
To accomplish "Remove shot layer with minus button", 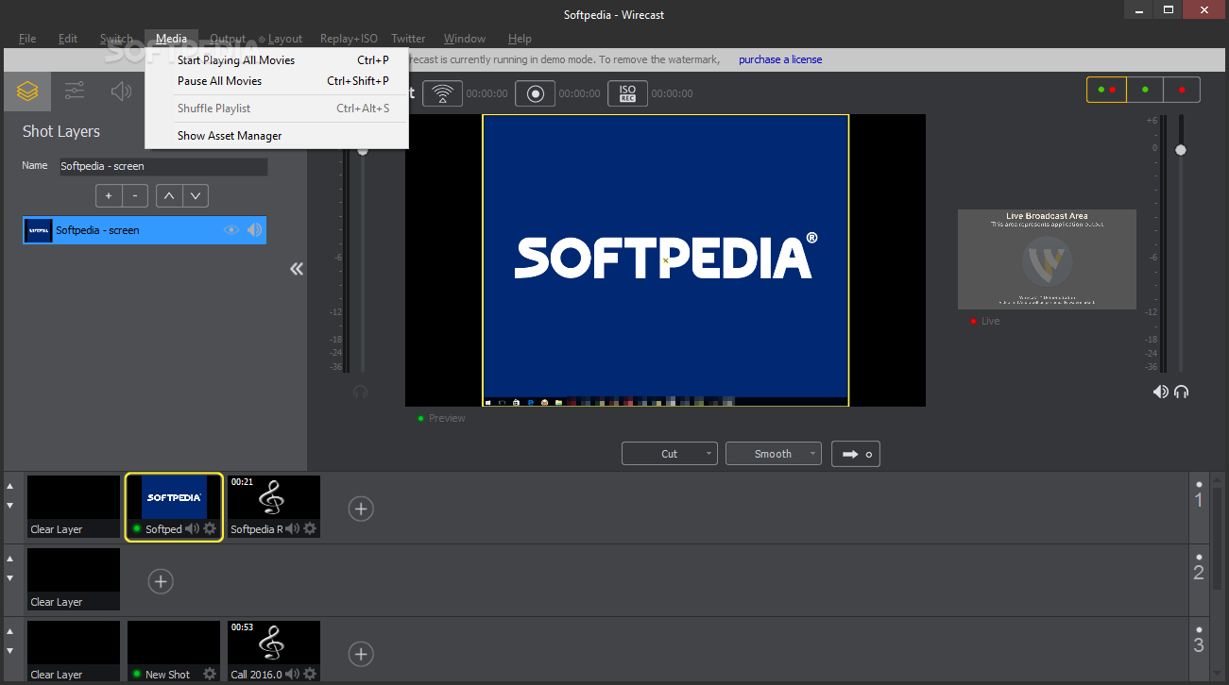I will point(135,196).
